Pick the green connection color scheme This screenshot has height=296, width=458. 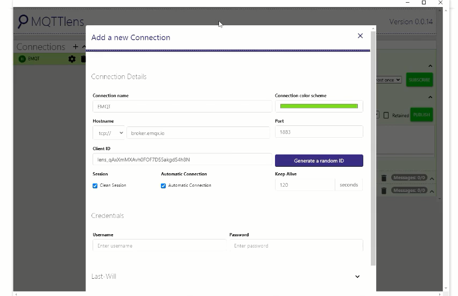click(x=319, y=106)
